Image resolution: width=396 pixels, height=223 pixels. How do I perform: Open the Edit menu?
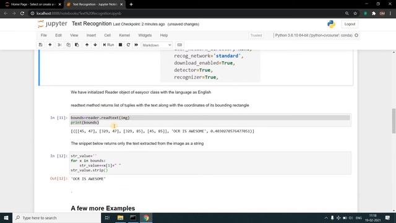click(58, 35)
